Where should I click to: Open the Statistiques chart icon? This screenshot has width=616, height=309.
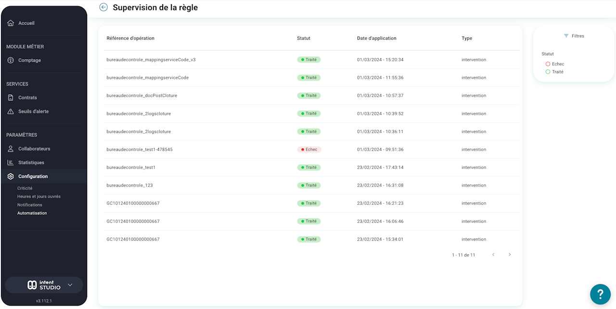(x=11, y=162)
